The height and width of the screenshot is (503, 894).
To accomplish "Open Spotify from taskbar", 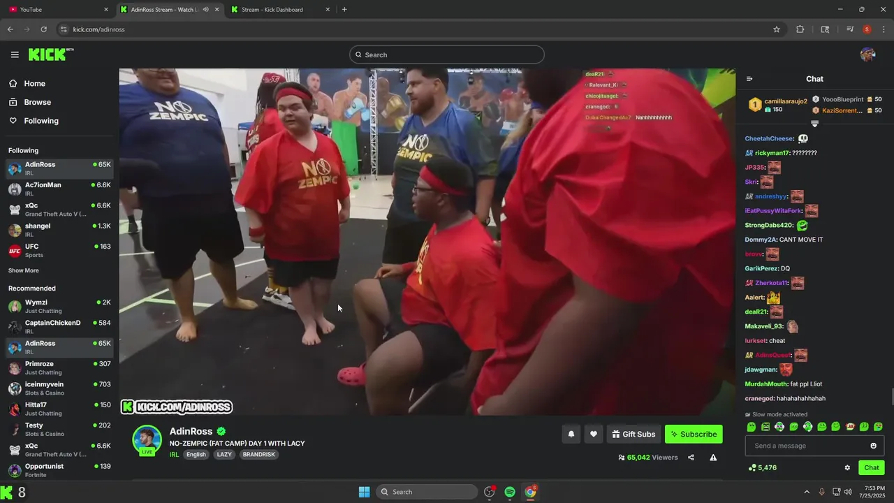I will [510, 492].
